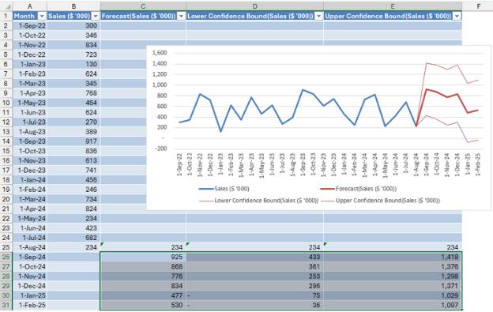Click the green error indicator in cell C25

102,244
